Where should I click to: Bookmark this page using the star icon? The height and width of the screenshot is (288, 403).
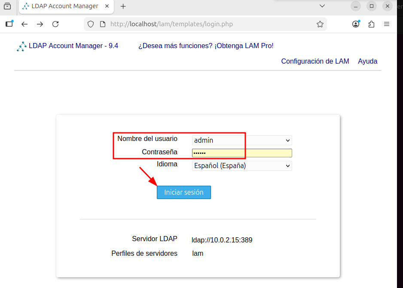point(320,25)
